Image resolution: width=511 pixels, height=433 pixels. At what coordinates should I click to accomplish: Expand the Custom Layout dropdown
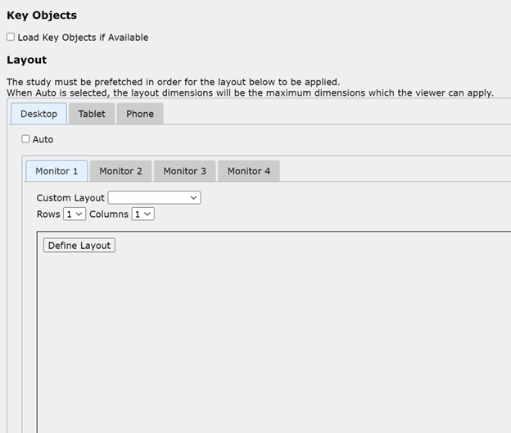154,197
